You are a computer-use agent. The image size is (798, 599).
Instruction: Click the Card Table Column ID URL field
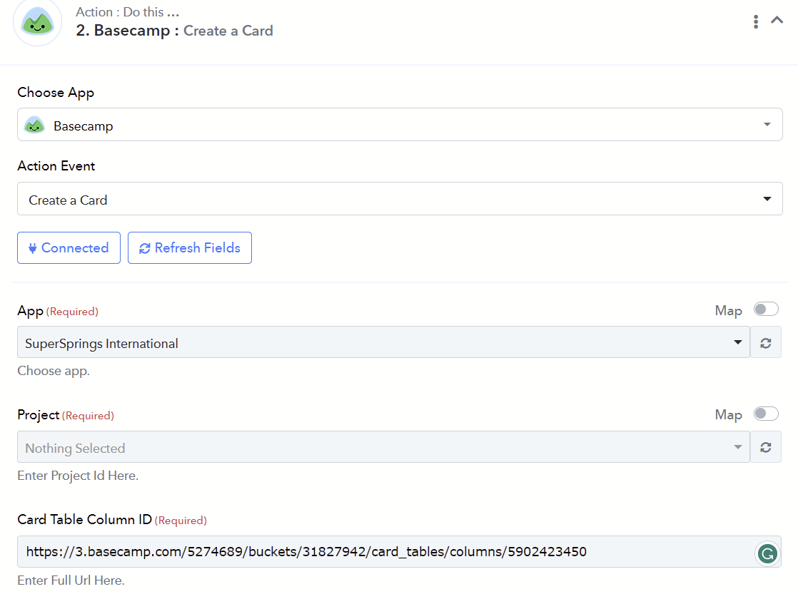[x=400, y=552]
